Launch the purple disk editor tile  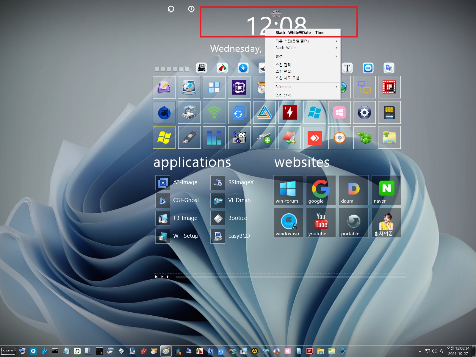coord(164,87)
